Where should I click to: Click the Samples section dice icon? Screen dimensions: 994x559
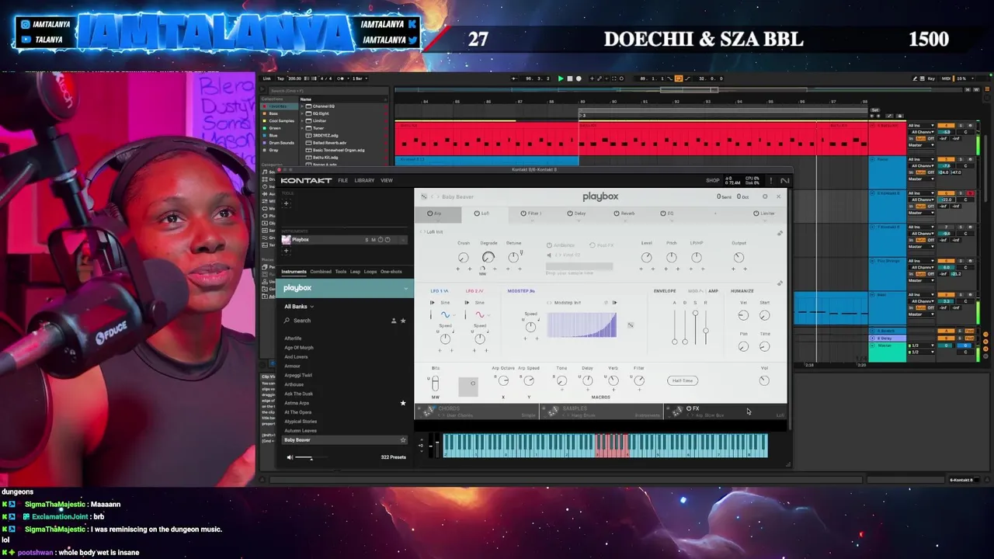554,410
